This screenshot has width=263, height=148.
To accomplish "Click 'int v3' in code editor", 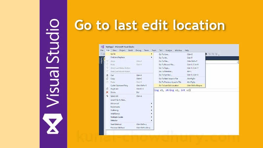I will pyautogui.click(x=185, y=90).
